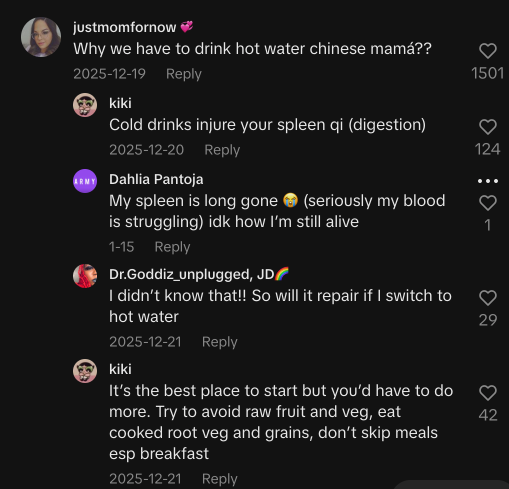Reply to kiki's breakfast advice comment
The width and height of the screenshot is (509, 489).
pyautogui.click(x=219, y=479)
